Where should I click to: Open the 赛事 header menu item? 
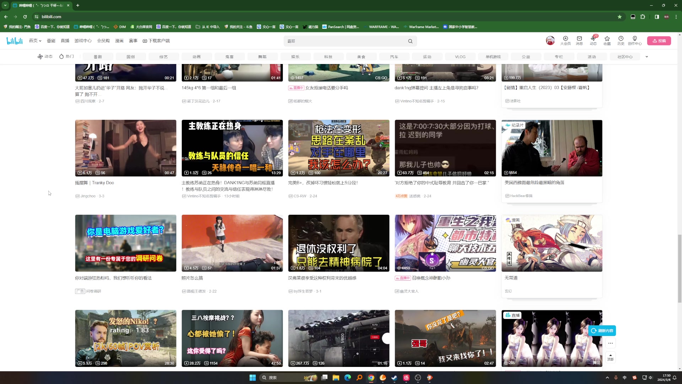tap(133, 41)
